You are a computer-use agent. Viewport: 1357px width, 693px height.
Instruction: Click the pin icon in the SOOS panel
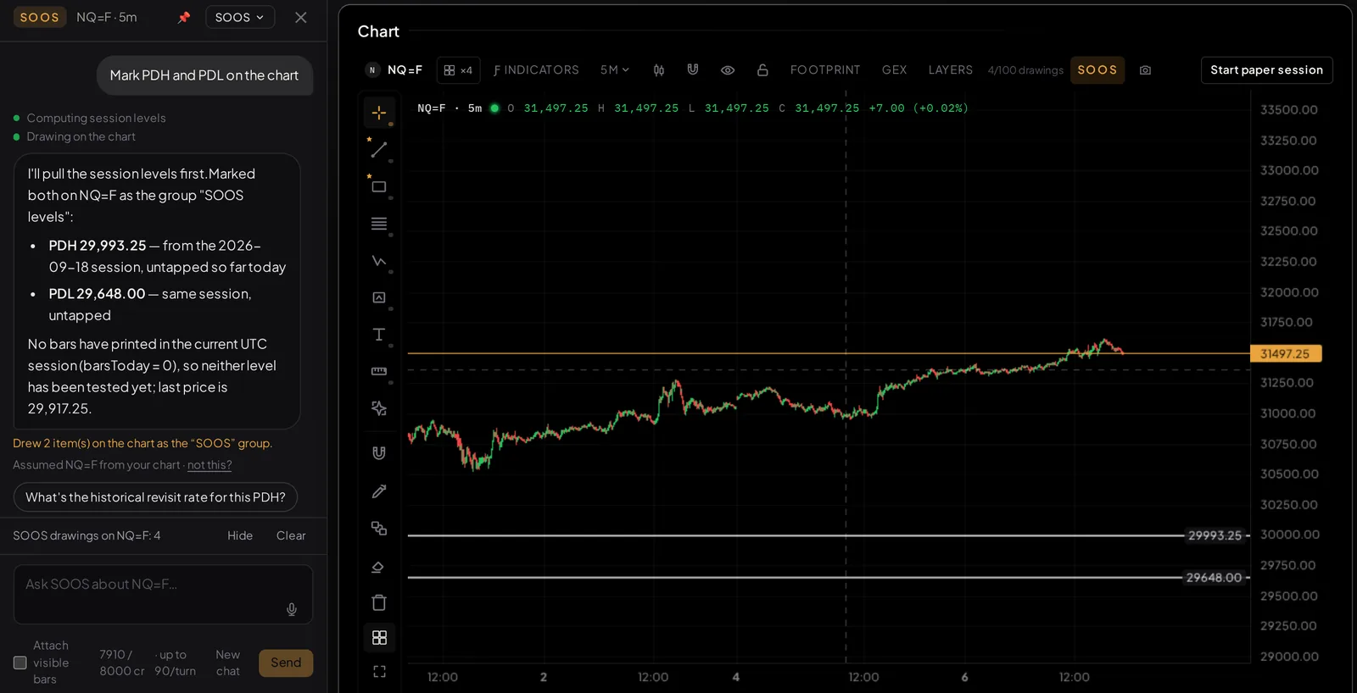[x=183, y=17]
